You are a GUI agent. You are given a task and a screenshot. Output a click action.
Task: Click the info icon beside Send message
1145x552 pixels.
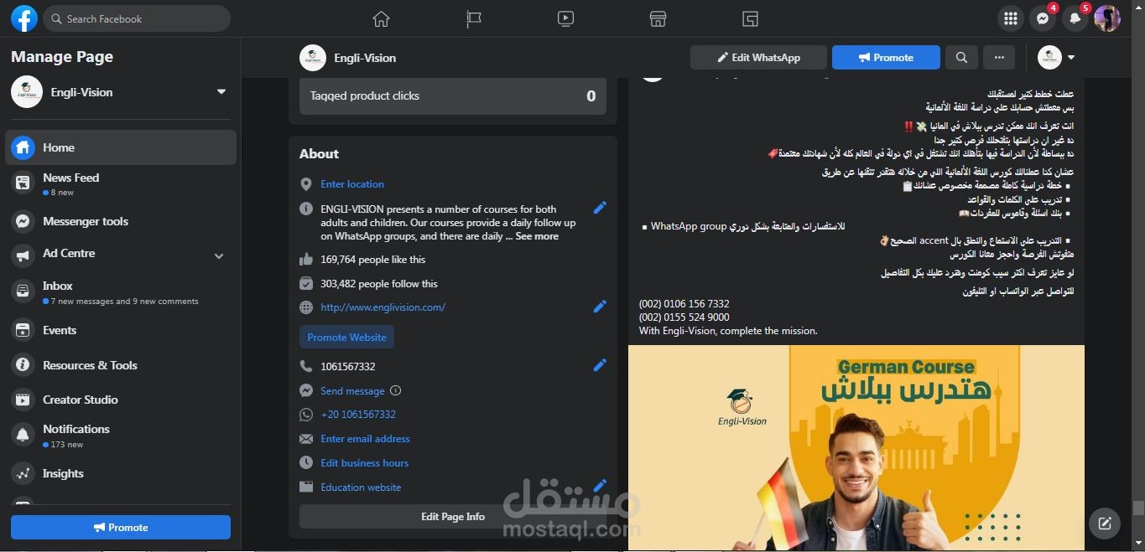[396, 390]
